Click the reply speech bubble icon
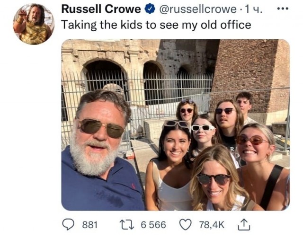This screenshot has width=303, height=239. (x=69, y=225)
